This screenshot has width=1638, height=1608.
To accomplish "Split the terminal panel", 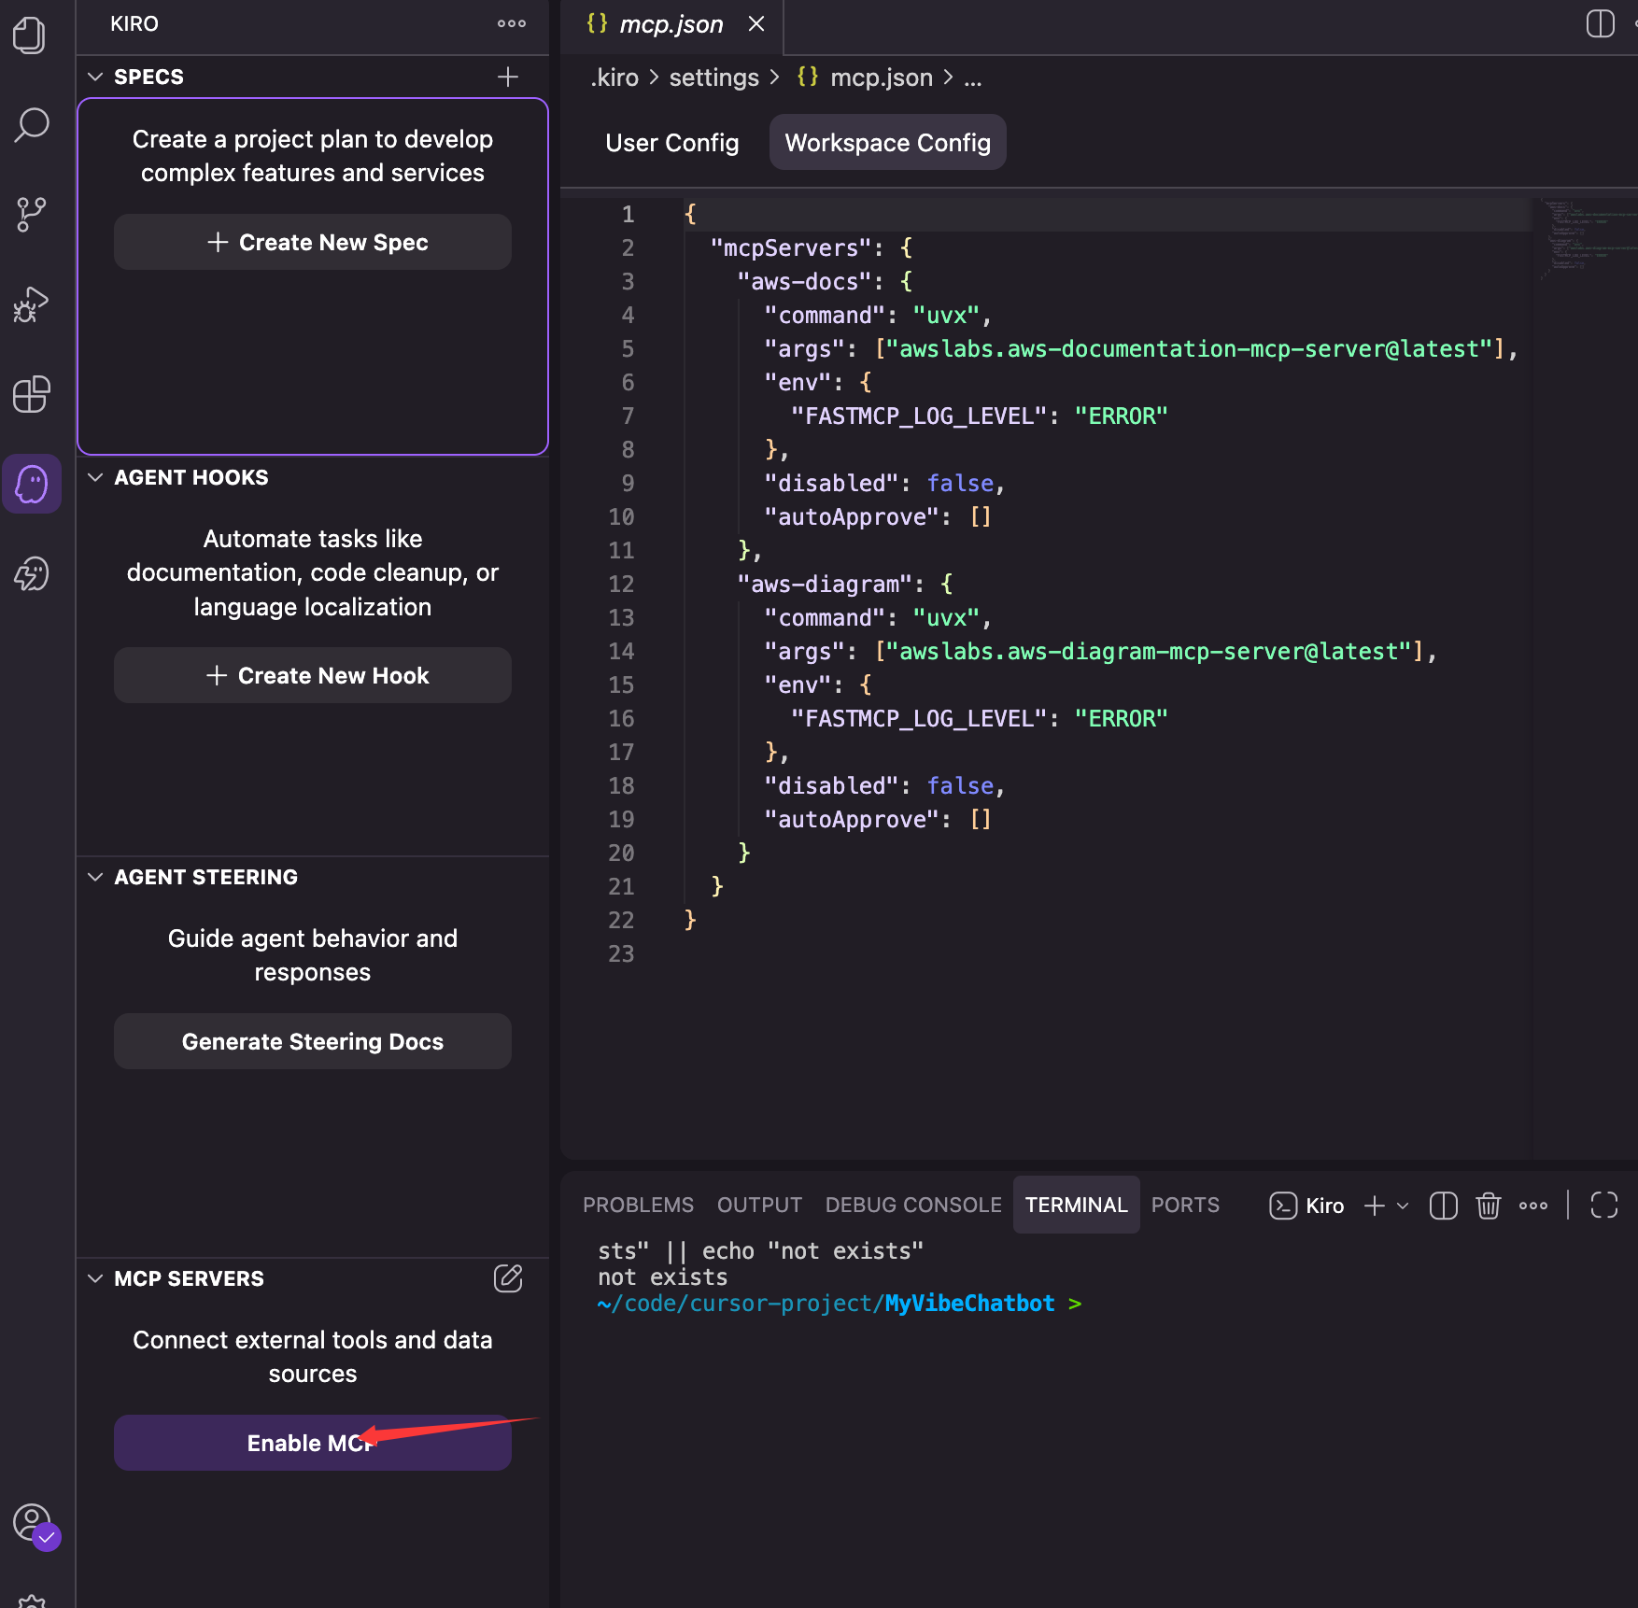I will [1443, 1206].
